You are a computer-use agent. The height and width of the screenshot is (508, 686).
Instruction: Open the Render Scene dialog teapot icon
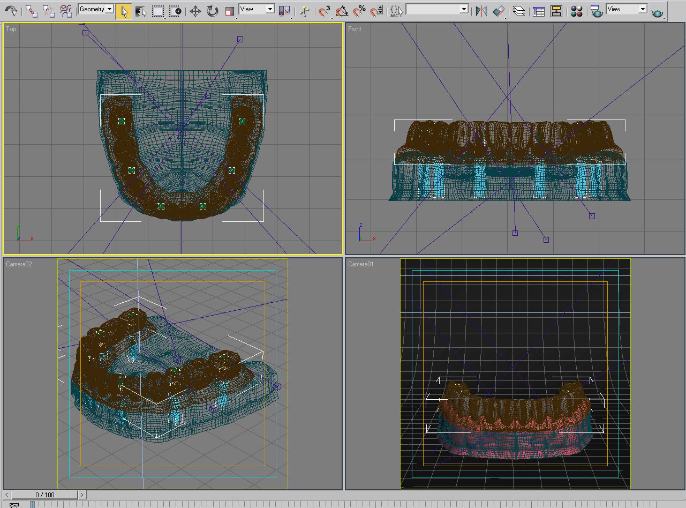tap(595, 11)
